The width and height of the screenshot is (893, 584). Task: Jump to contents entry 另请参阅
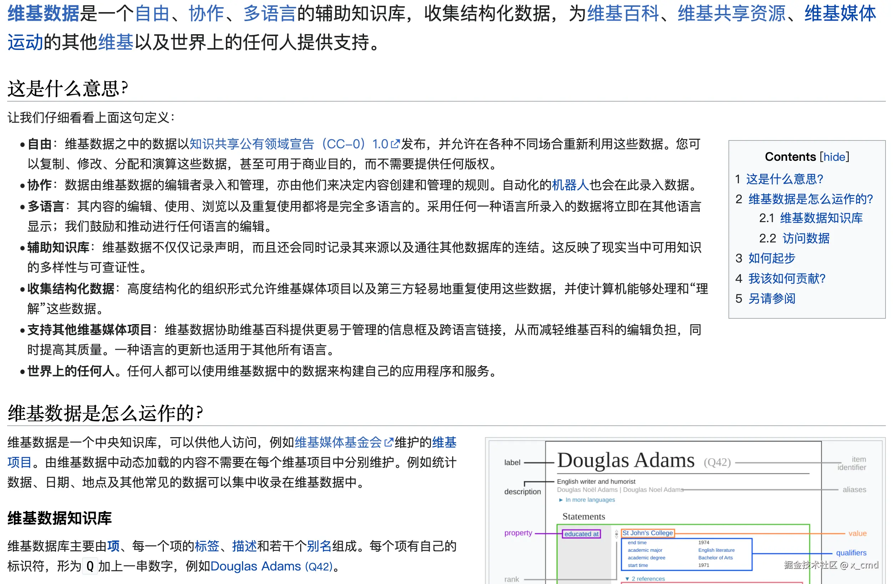(772, 299)
